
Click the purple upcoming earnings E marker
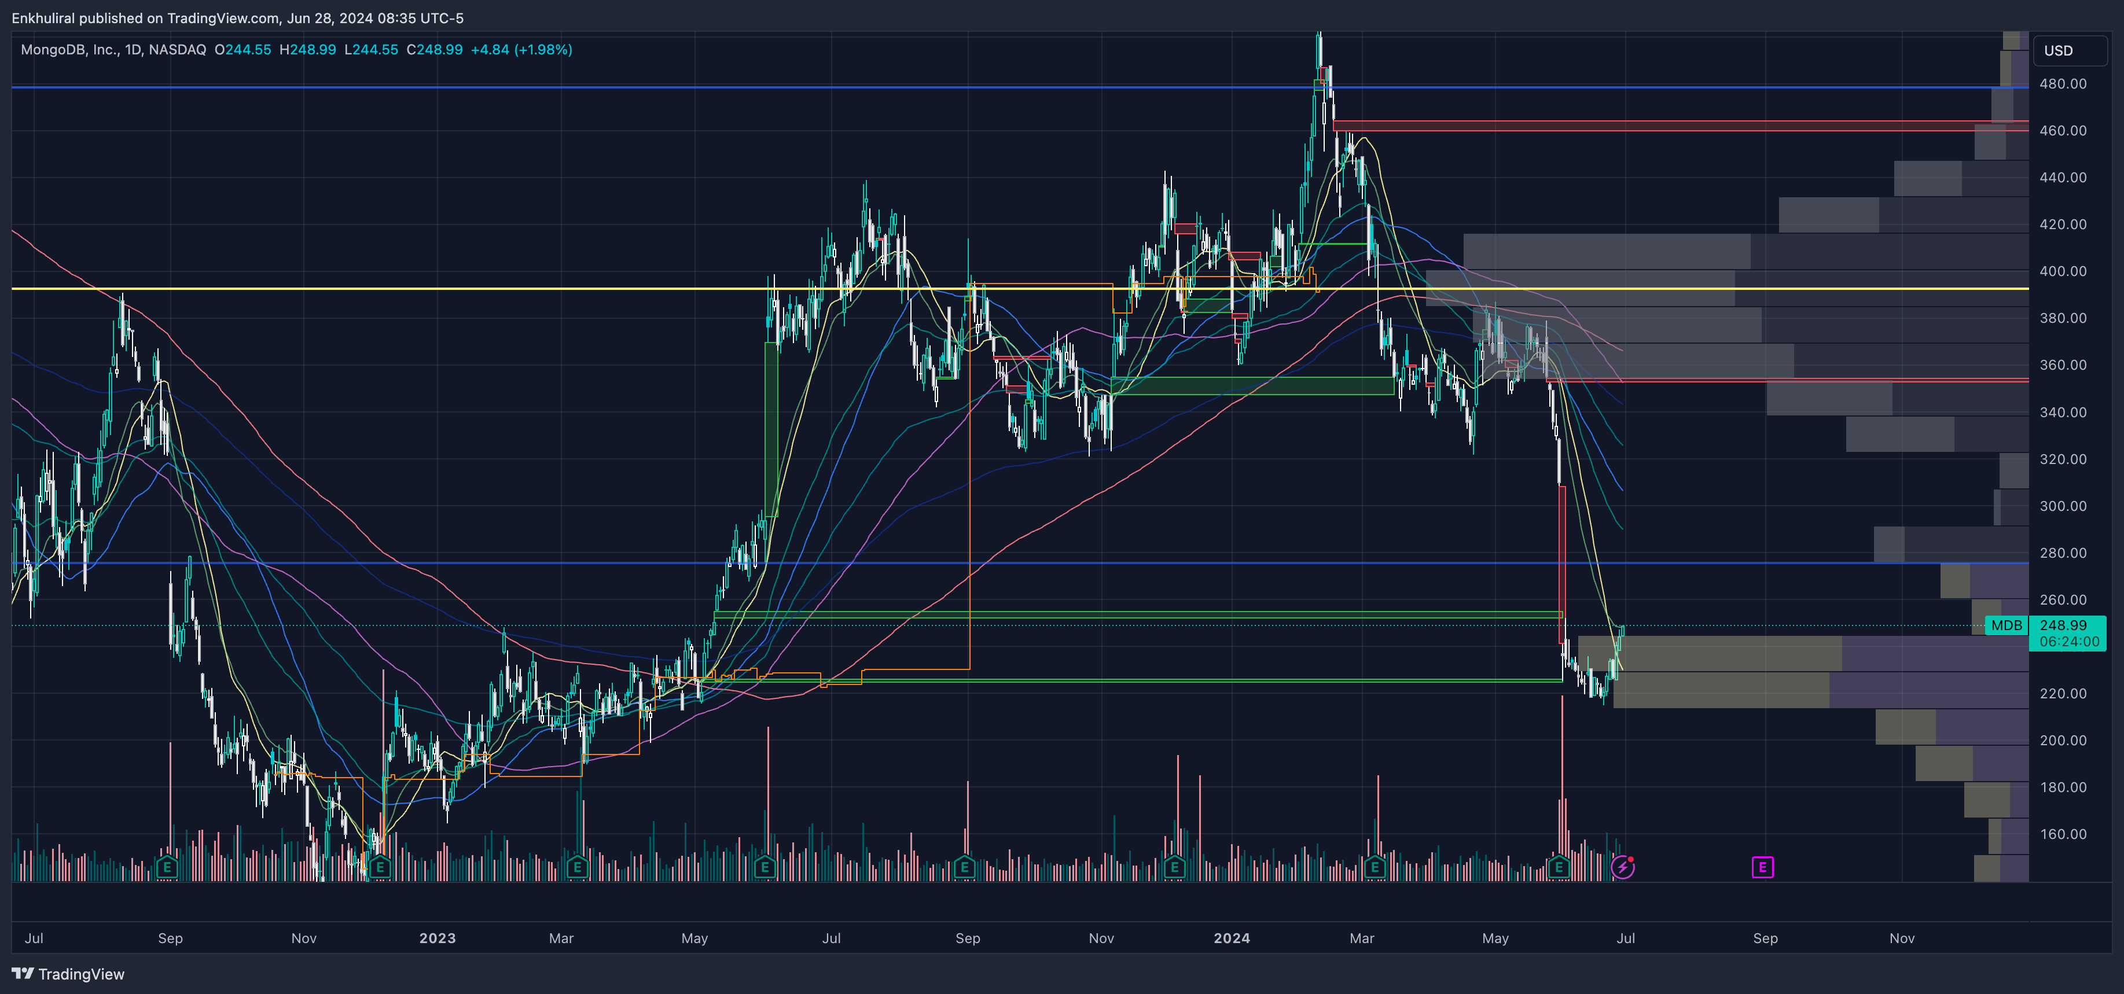[x=1762, y=867]
